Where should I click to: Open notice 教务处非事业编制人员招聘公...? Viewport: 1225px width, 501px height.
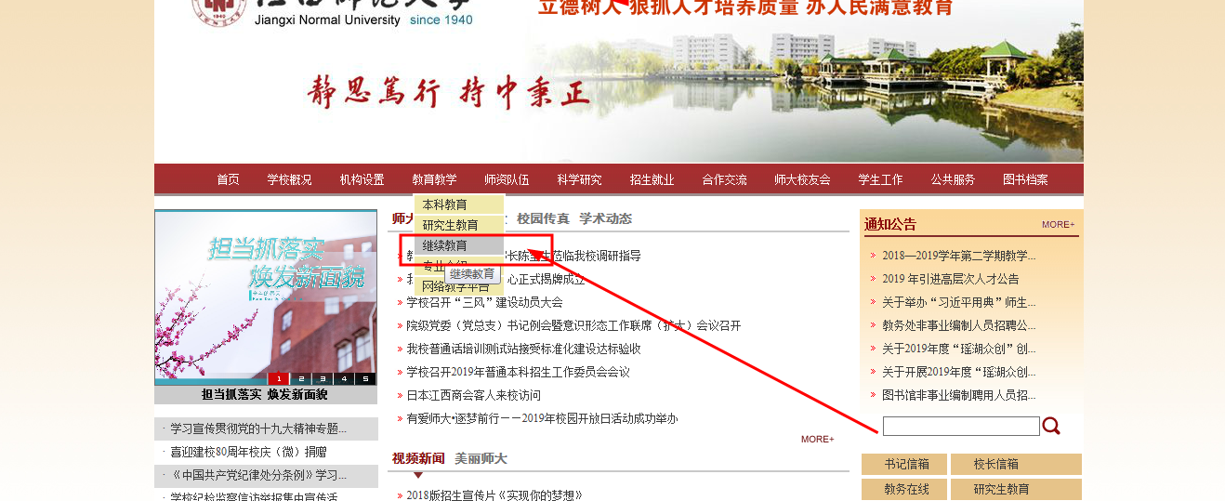958,325
